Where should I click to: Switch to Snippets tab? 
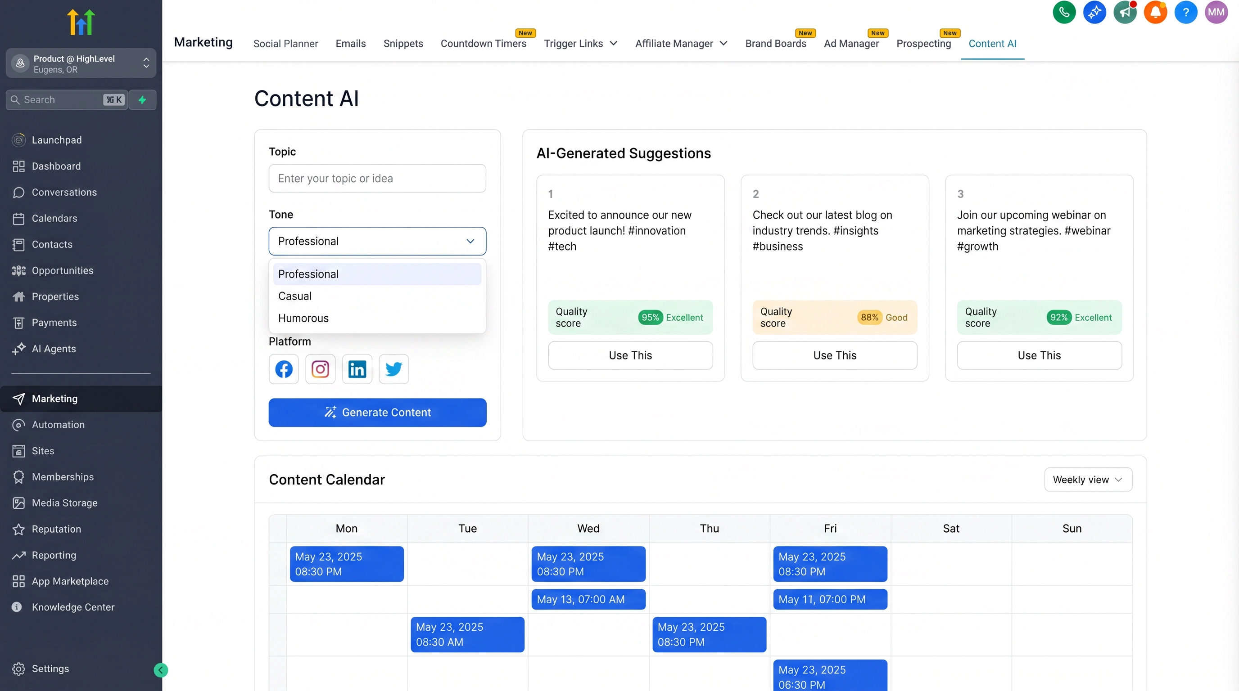tap(403, 43)
